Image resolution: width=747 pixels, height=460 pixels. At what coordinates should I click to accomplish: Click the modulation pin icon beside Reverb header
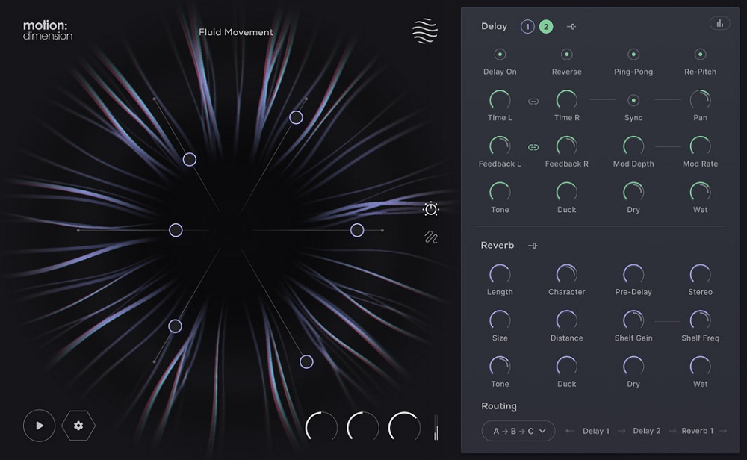[533, 245]
